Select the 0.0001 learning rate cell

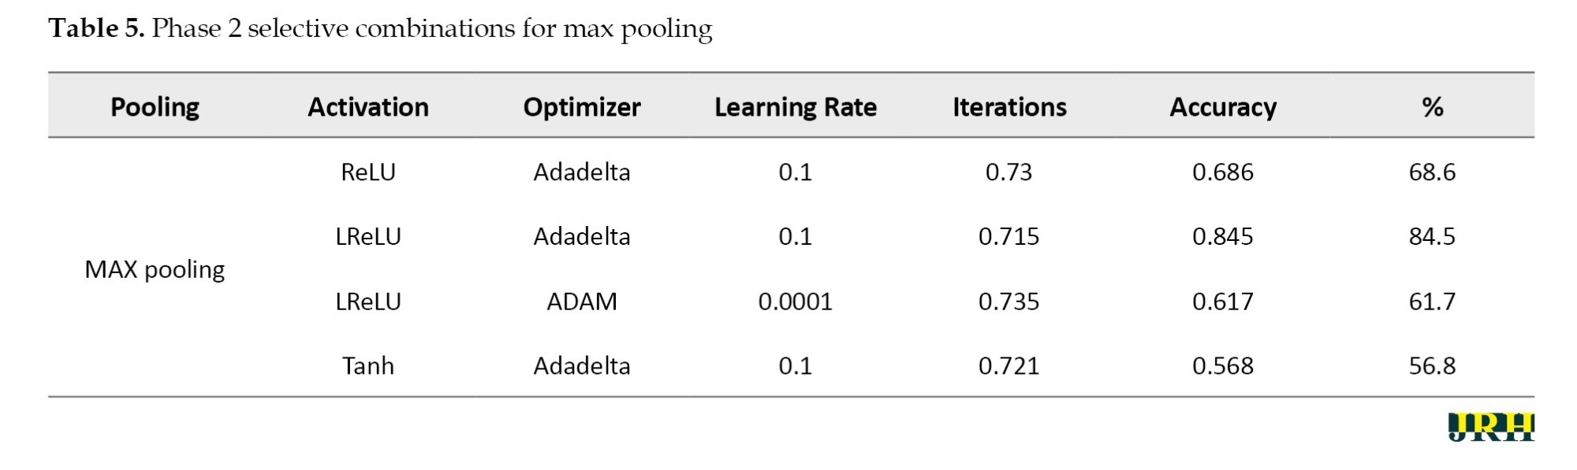pyautogui.click(x=795, y=302)
